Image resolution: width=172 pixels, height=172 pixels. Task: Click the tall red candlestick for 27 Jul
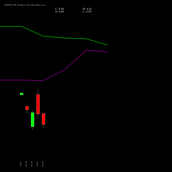[x=38, y=104]
